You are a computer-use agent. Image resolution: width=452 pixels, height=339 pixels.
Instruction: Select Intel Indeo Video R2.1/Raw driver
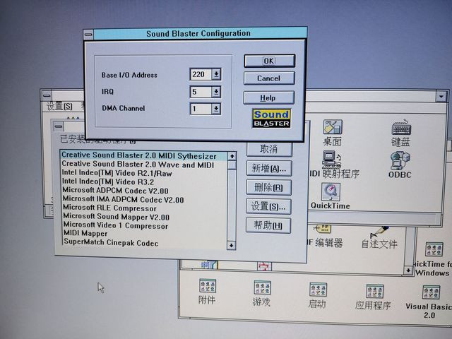tap(143, 173)
